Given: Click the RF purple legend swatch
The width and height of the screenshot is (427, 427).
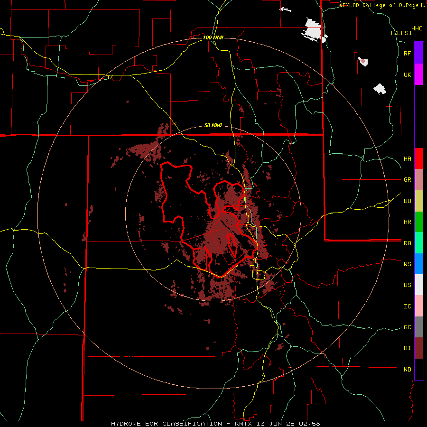Looking at the screenshot, I should [419, 53].
